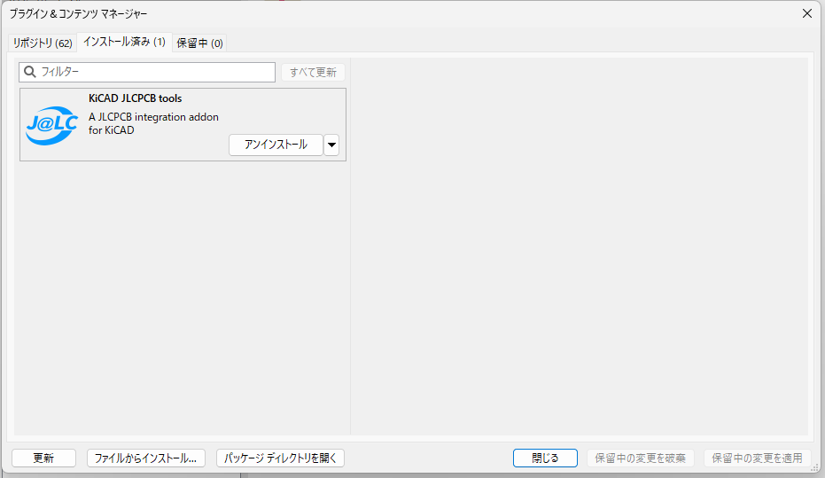This screenshot has width=825, height=478.
Task: Click the magnifier icon in filter box
Action: 30,72
